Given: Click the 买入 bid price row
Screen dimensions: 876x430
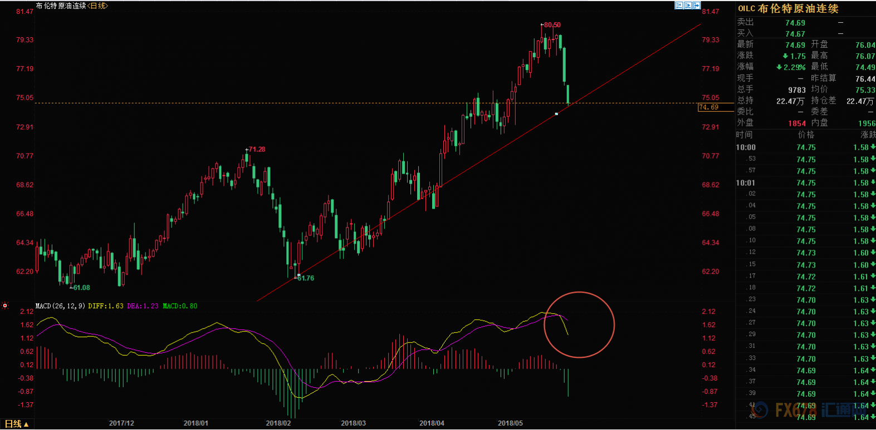Looking at the screenshot, I should click(x=805, y=33).
